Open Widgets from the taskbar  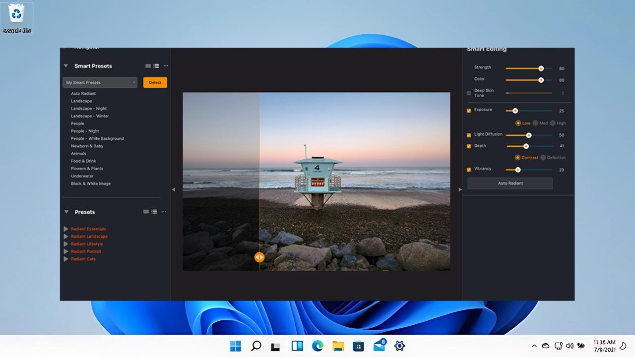coord(297,346)
